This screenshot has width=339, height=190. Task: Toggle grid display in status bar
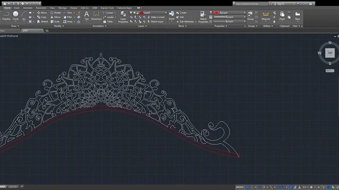[247, 187]
